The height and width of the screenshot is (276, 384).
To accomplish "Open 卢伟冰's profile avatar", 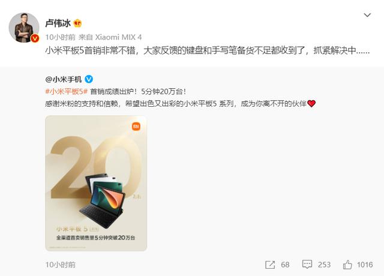I will point(24,28).
